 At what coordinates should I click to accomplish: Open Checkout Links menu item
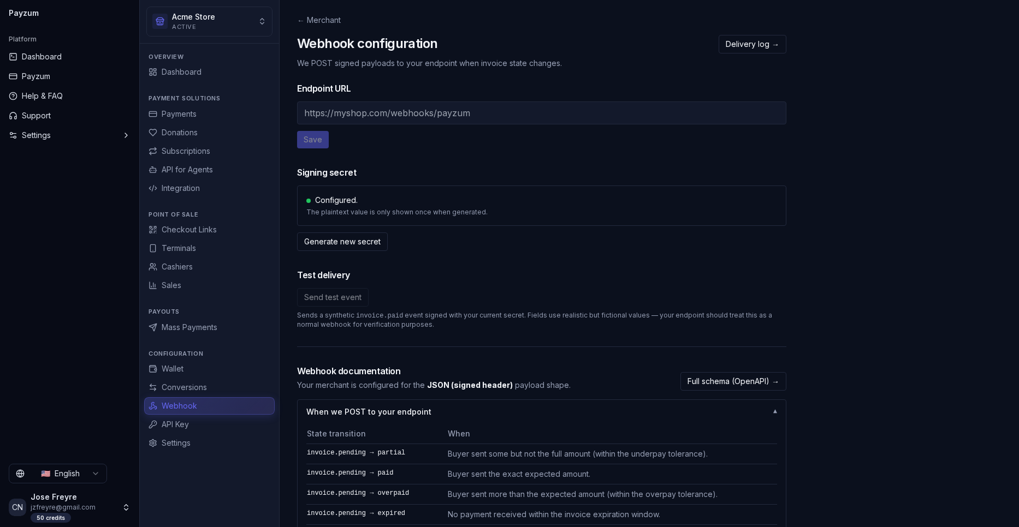209,230
